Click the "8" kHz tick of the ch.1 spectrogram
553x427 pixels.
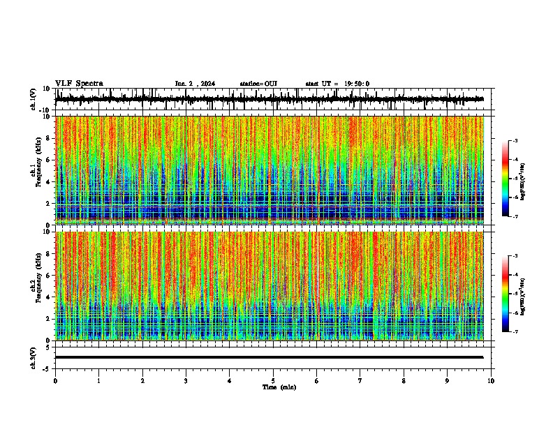[x=48, y=138]
